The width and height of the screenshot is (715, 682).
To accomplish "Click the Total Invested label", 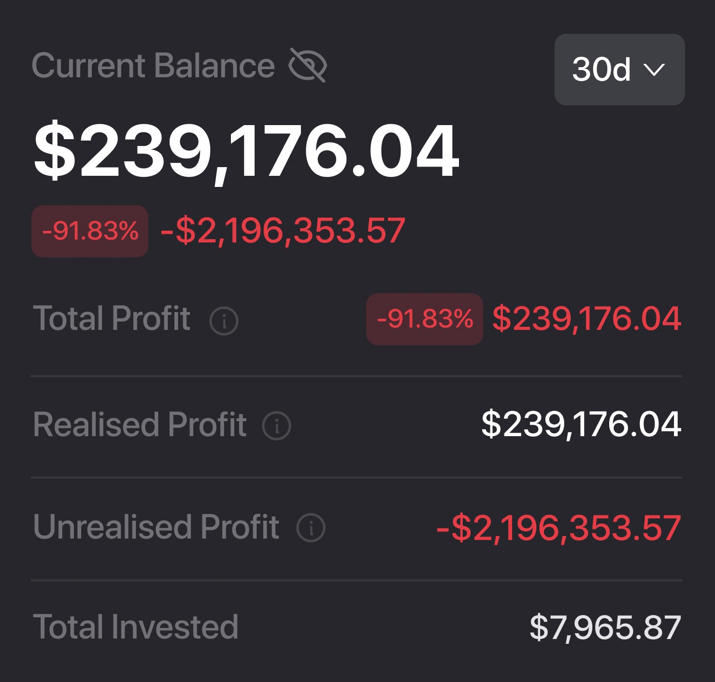I will click(x=136, y=627).
